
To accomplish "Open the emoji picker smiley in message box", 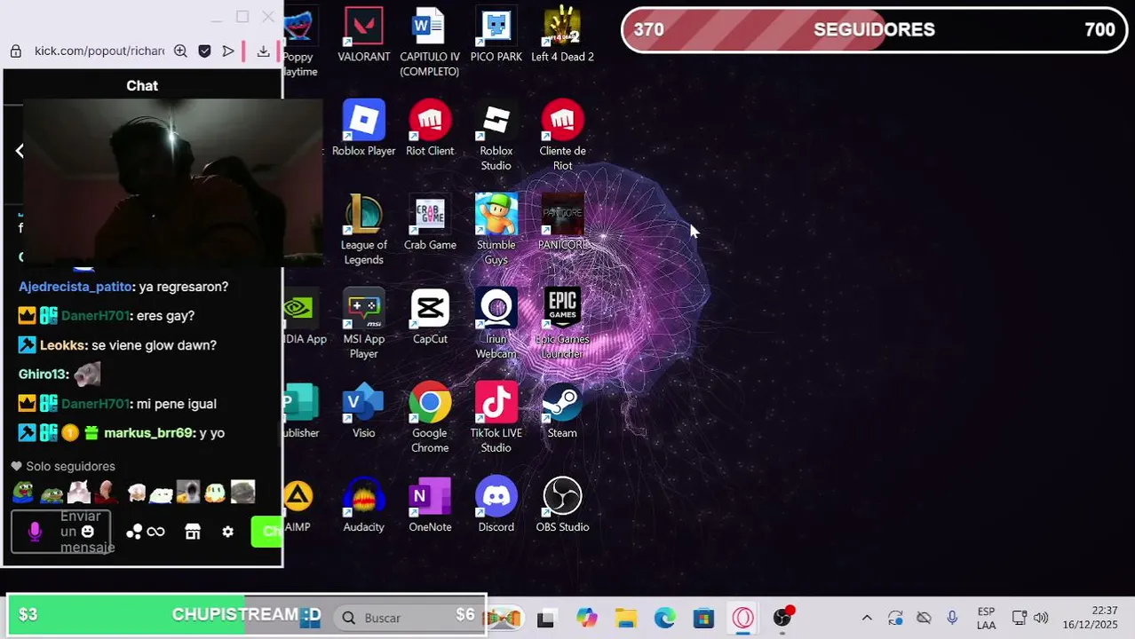I will coord(88,531).
